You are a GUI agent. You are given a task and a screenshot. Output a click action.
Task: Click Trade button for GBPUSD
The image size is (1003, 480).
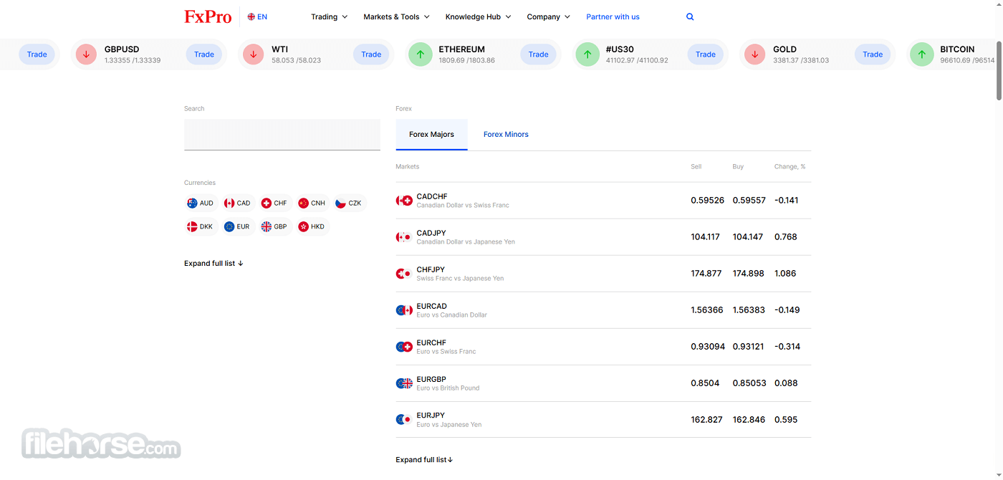(x=204, y=54)
